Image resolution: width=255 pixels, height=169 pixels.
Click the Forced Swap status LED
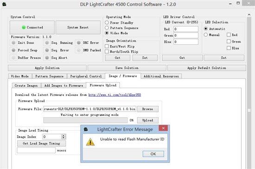point(13,50)
